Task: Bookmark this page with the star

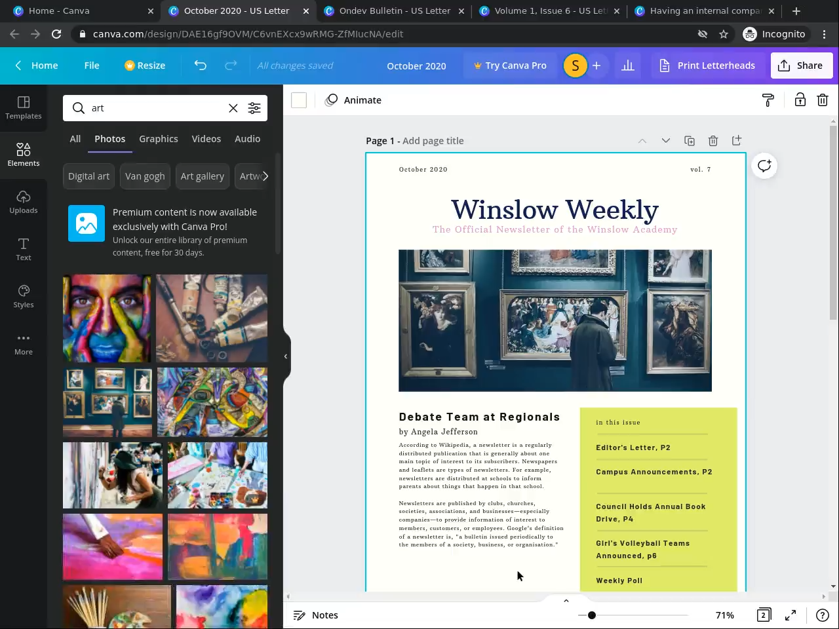Action: pos(724,34)
